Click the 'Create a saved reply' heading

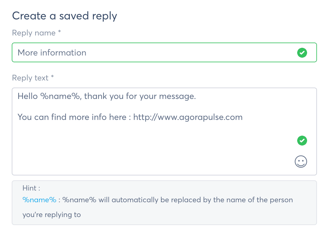pos(65,16)
